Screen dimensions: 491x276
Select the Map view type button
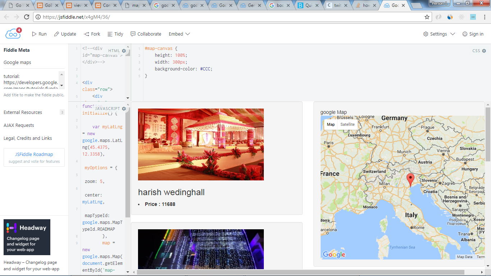click(331, 124)
